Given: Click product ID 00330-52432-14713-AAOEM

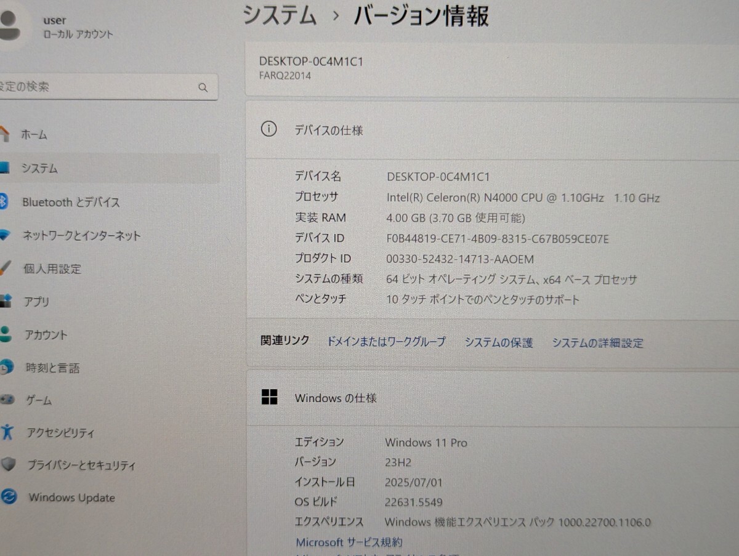Looking at the screenshot, I should point(460,259).
